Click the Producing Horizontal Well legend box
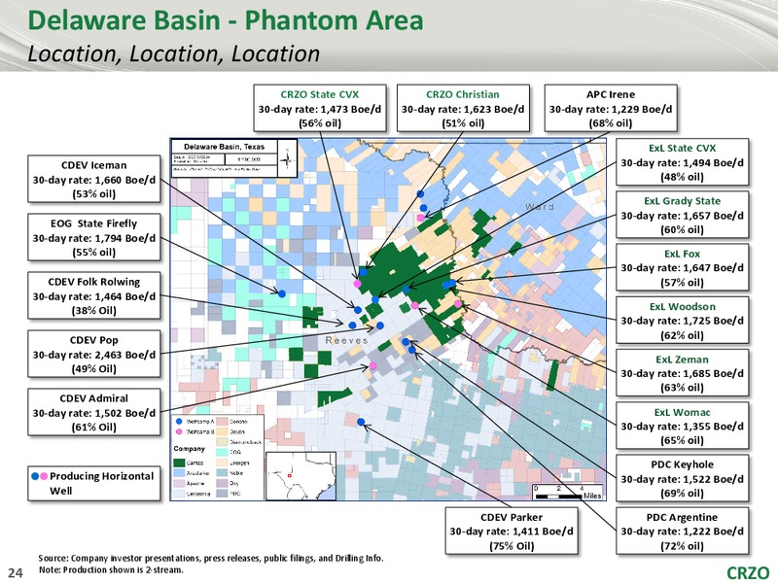This screenshot has width=778, height=583. click(x=94, y=483)
